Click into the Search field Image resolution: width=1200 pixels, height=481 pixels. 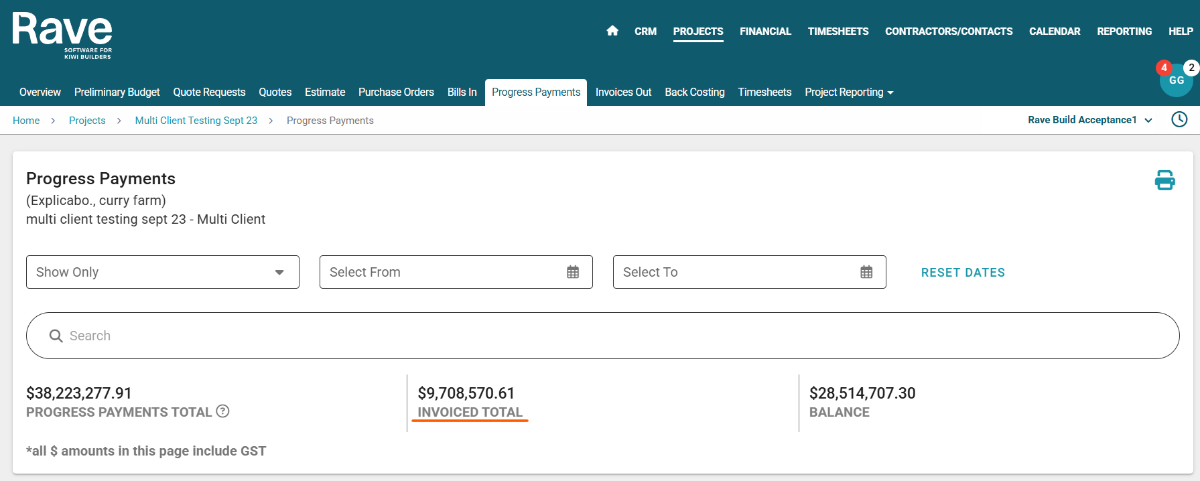point(603,336)
